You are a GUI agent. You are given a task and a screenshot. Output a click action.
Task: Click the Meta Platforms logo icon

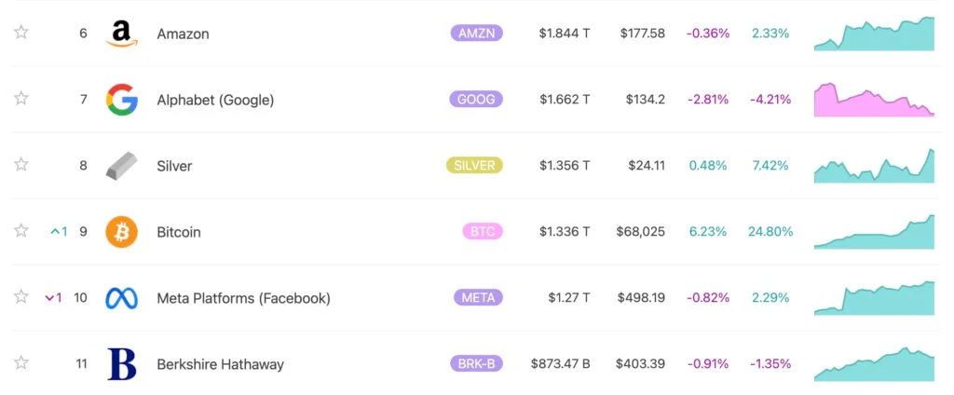tap(121, 298)
